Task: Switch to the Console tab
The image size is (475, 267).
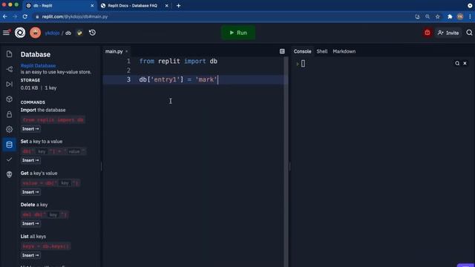Action: (x=302, y=51)
